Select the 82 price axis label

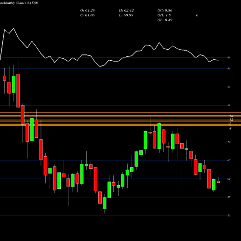pyautogui.click(x=229, y=105)
